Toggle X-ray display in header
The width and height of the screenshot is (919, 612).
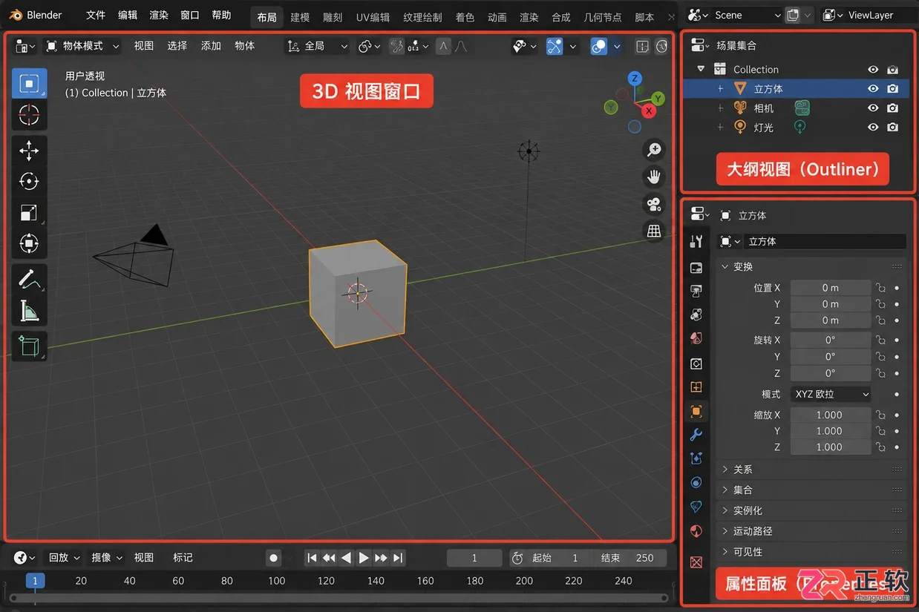(643, 46)
